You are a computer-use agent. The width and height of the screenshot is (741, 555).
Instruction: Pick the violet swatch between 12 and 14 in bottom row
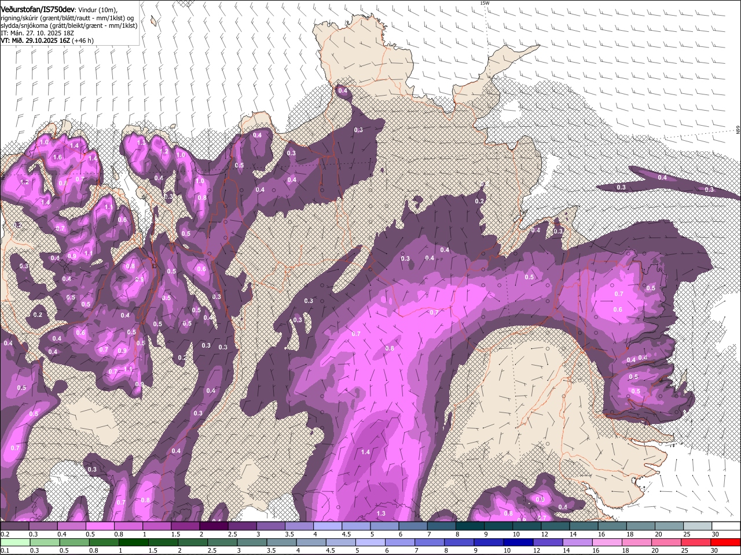pyautogui.click(x=548, y=542)
